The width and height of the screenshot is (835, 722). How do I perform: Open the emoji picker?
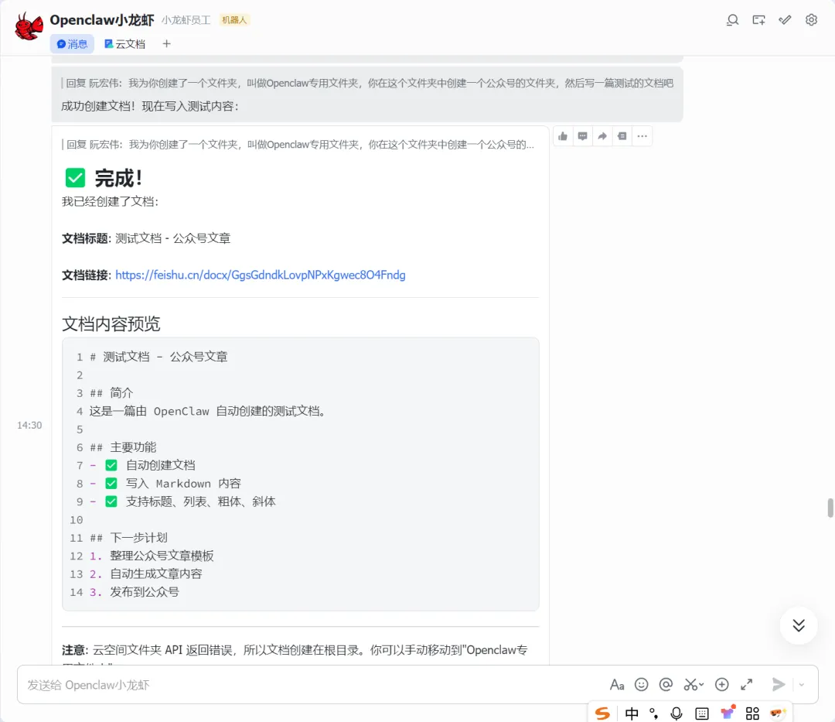(642, 685)
